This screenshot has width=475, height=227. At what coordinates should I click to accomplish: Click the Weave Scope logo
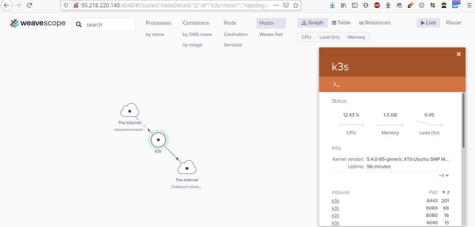pos(38,23)
